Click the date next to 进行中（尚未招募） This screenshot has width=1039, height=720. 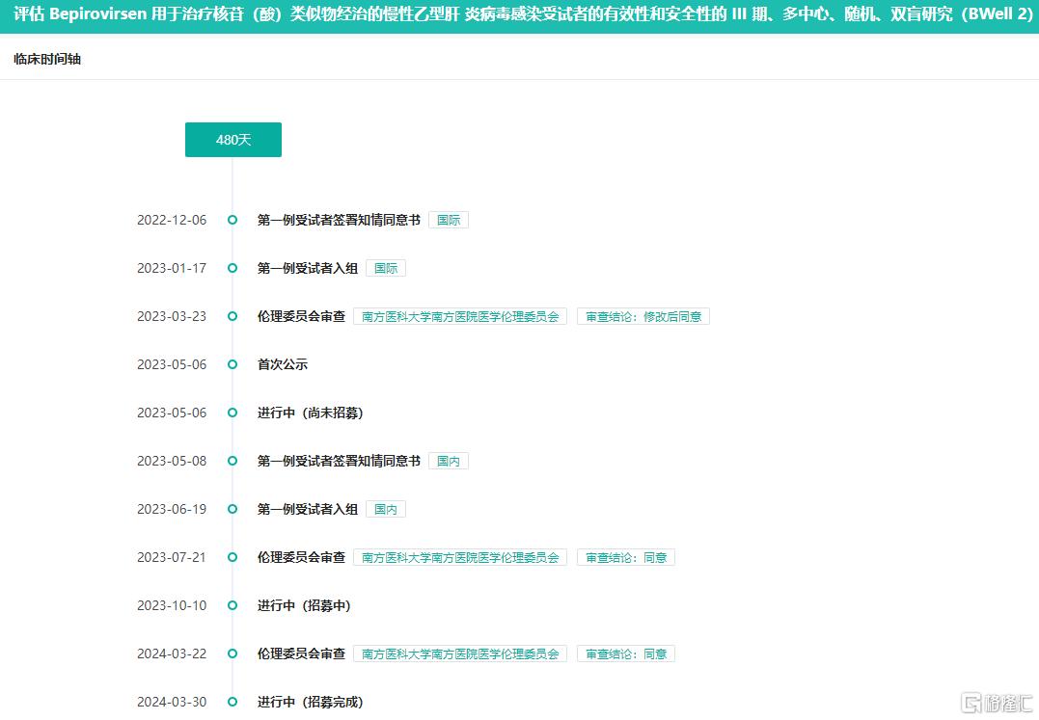click(172, 413)
